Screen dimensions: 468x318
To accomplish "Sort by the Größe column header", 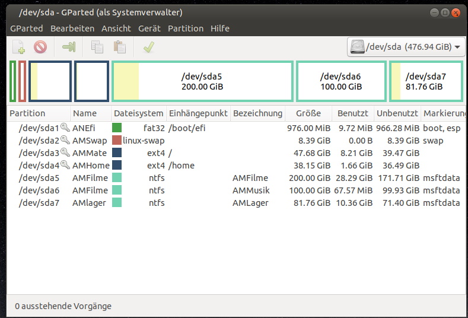I will pos(308,113).
